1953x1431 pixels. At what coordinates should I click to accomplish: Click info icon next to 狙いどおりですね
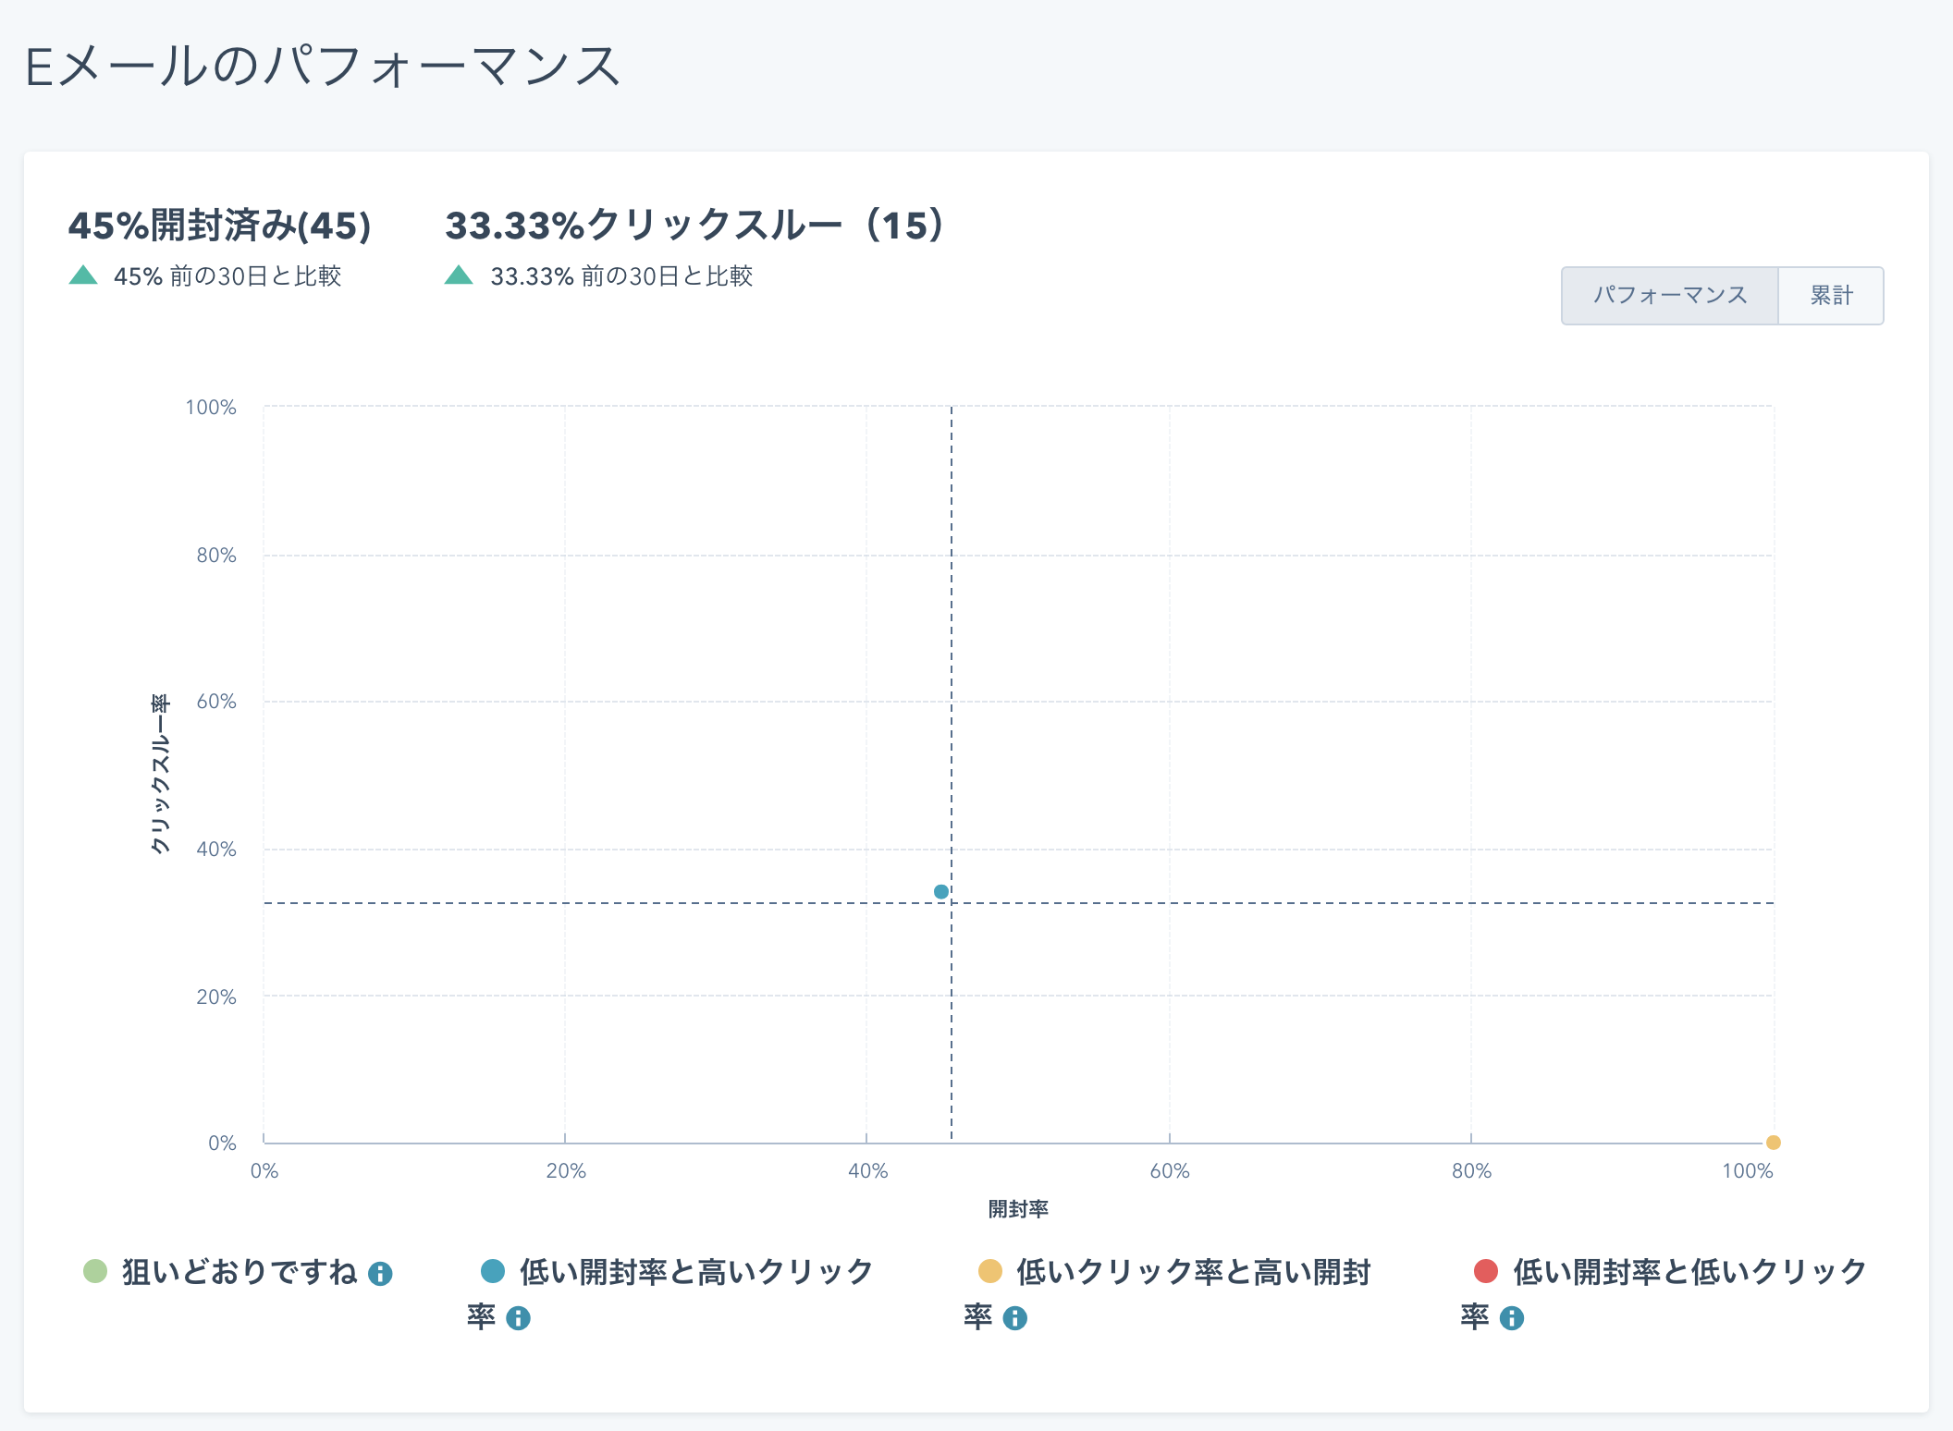tap(380, 1275)
